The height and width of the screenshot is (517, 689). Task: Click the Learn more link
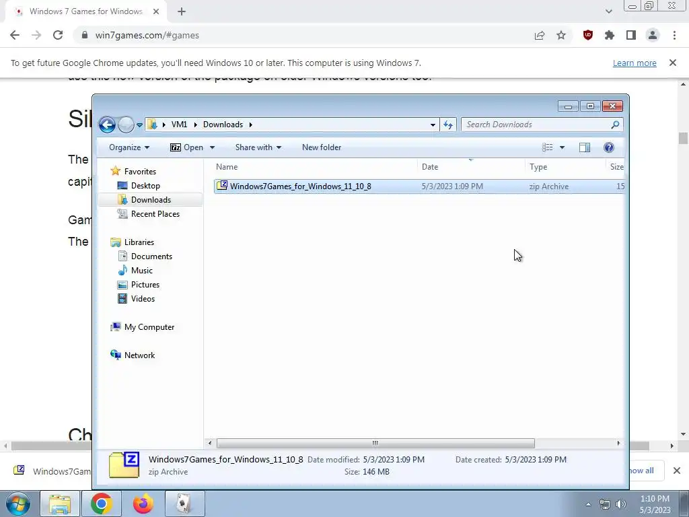pyautogui.click(x=634, y=63)
